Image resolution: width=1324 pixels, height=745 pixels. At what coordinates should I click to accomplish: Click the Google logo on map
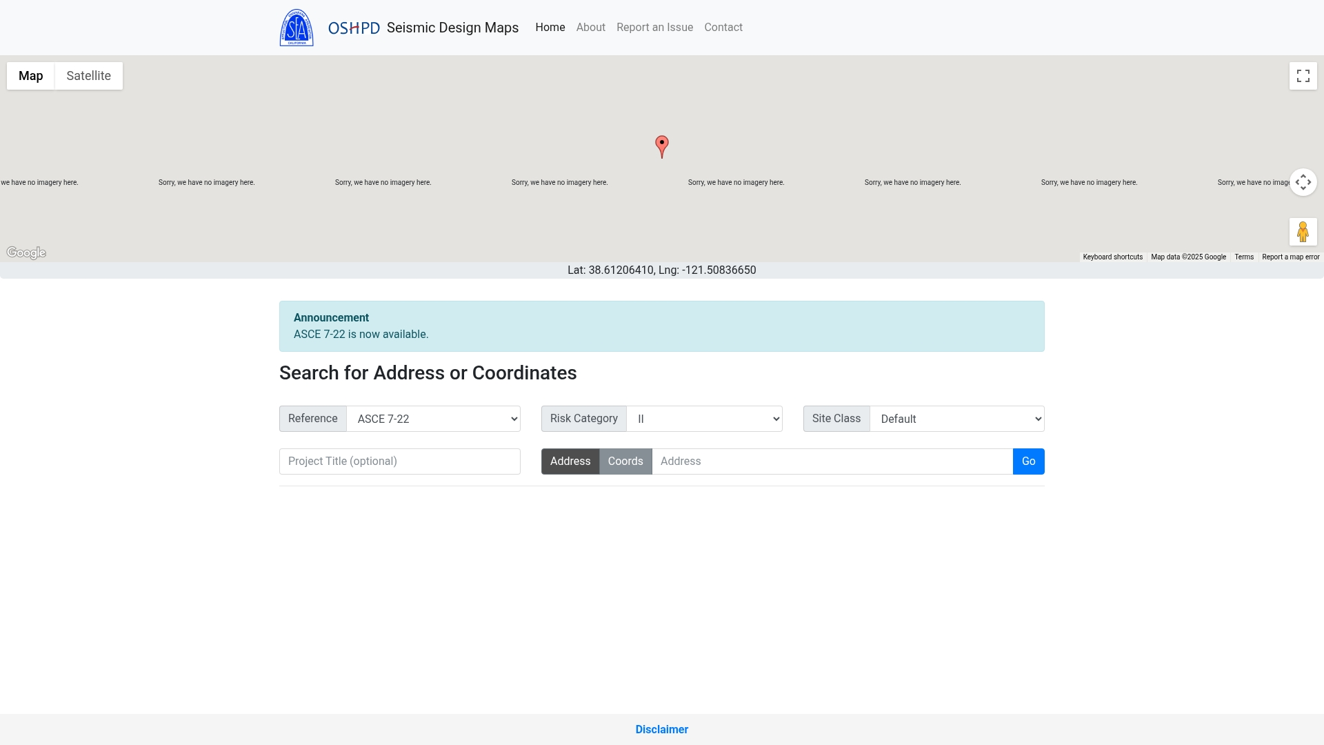[x=26, y=252]
